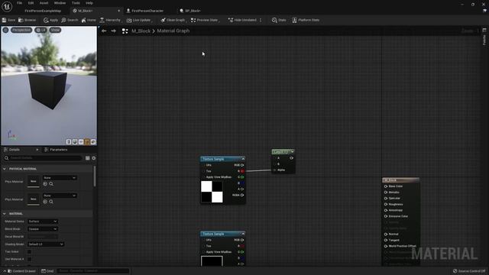The height and width of the screenshot is (275, 489).
Task: Click the Base Color input pin
Action: coord(386,186)
